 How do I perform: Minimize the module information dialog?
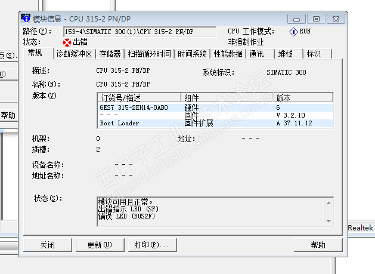click(296, 19)
